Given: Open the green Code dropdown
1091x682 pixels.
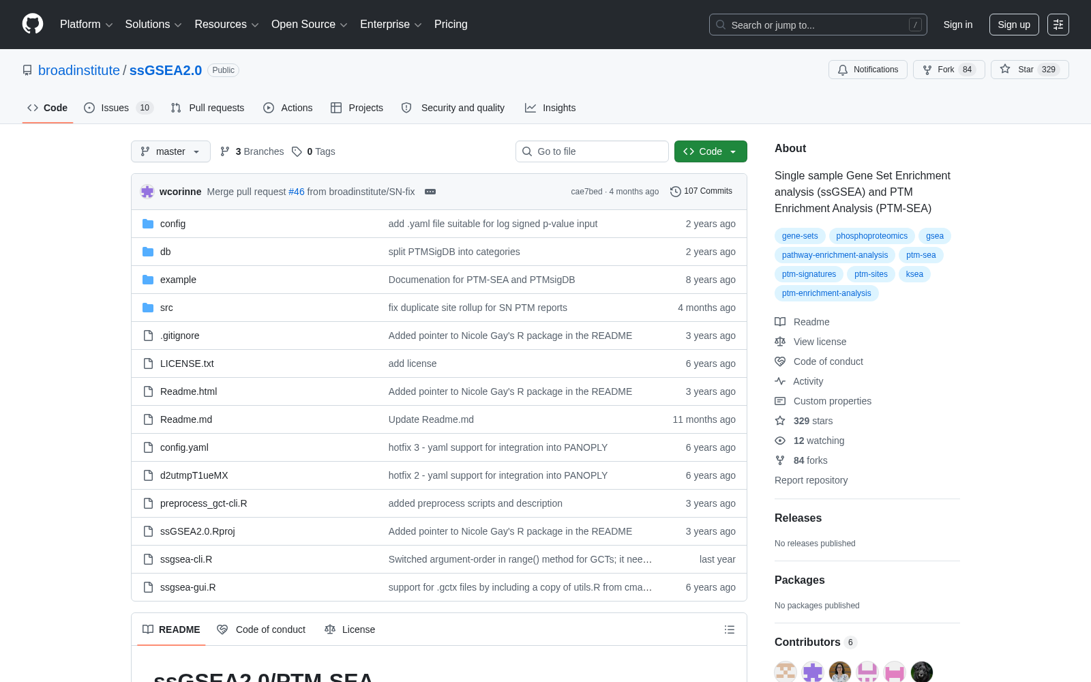Looking at the screenshot, I should pyautogui.click(x=711, y=151).
